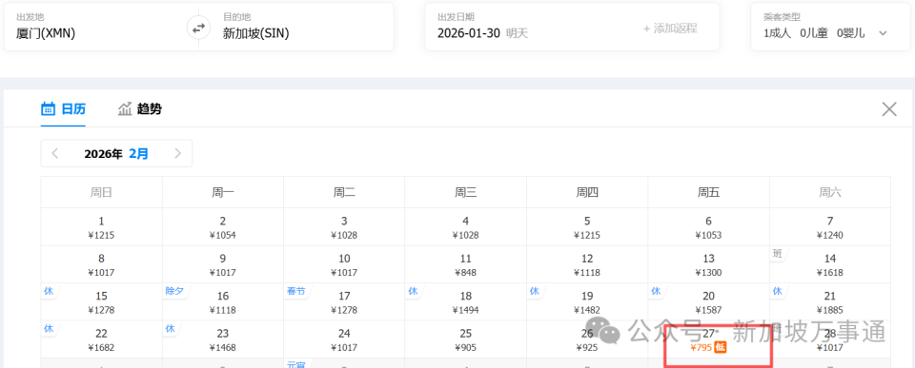Select February 11 priced ¥848
Screen dimensions: 915x368
click(x=466, y=264)
